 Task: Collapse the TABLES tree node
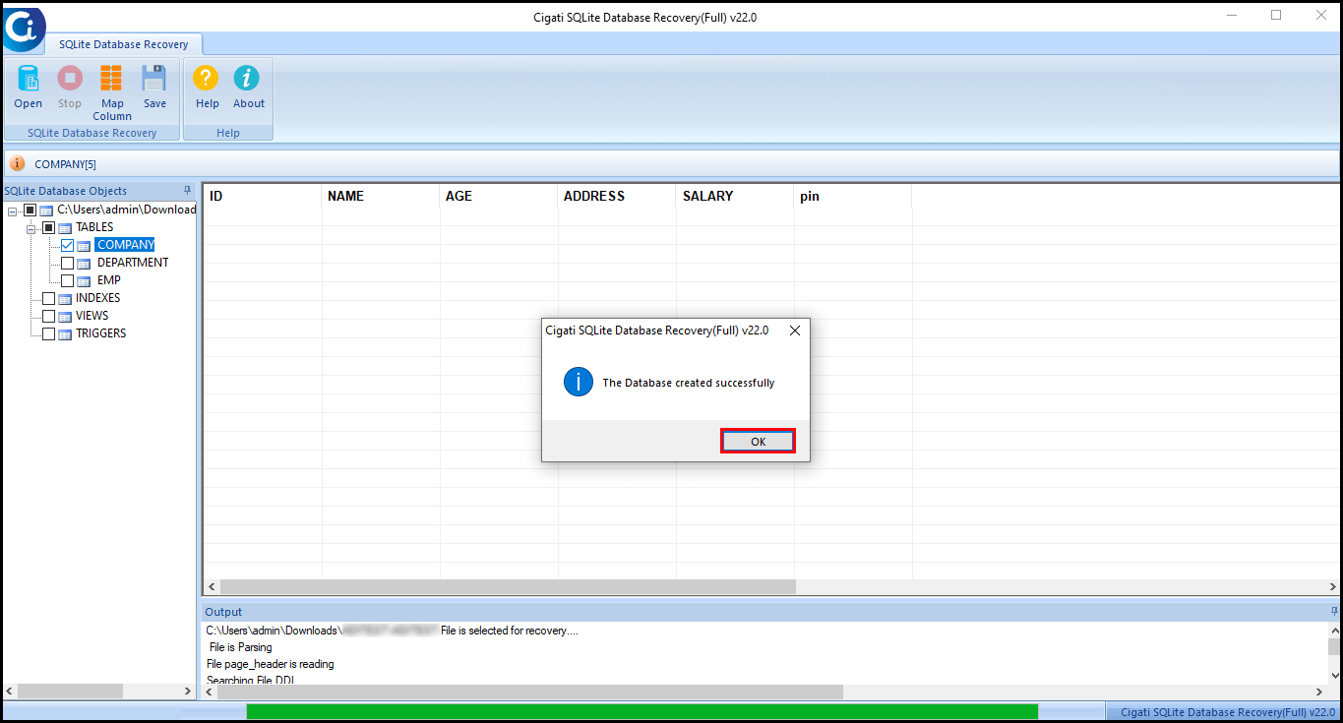coord(31,228)
